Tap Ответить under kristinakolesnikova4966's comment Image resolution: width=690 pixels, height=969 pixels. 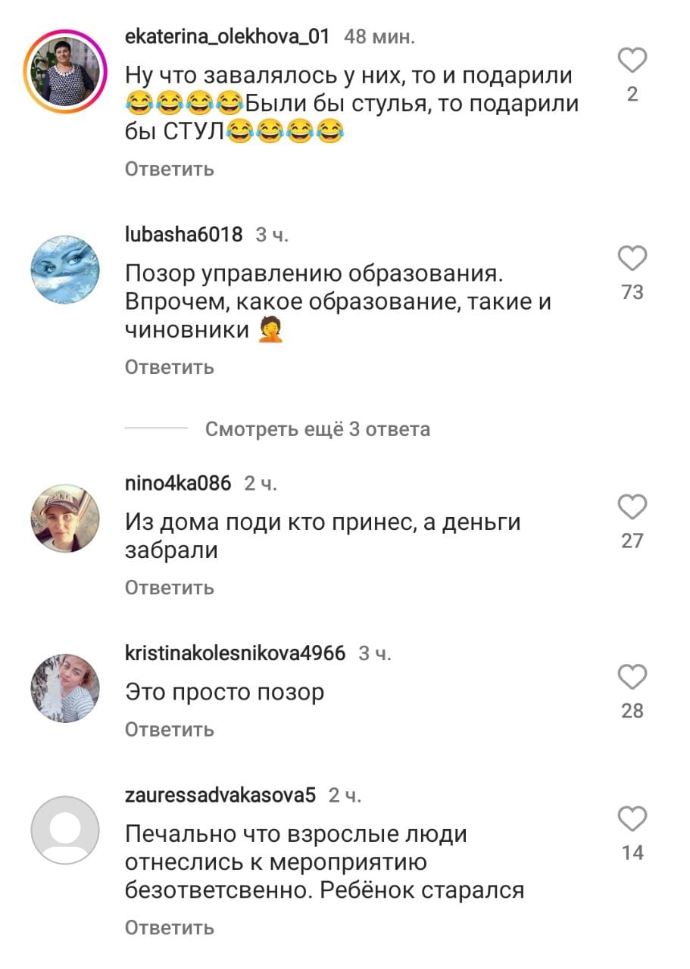pos(170,730)
